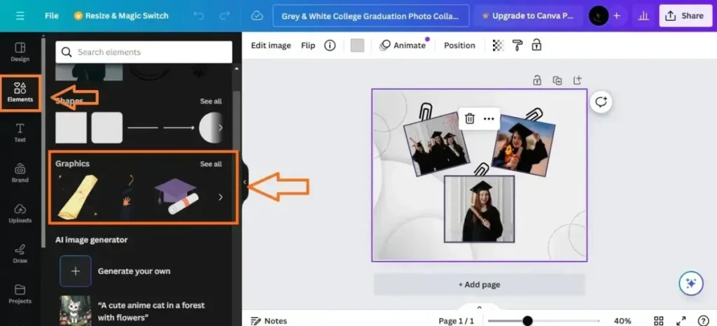Delete the selected element with trash icon

pyautogui.click(x=470, y=119)
